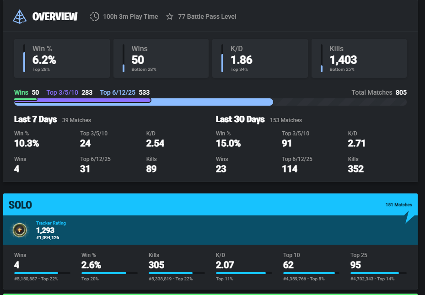Click the Last 30 Days Wins 23
The width and height of the screenshot is (425, 295).
click(221, 169)
